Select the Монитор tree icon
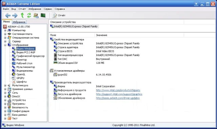The width and height of the screenshot is (217, 129). [14, 60]
